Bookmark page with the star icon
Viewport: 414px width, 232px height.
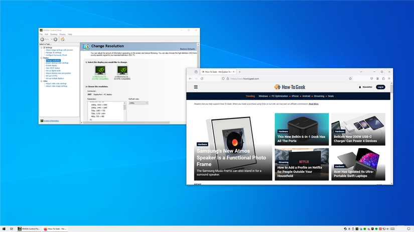point(350,78)
